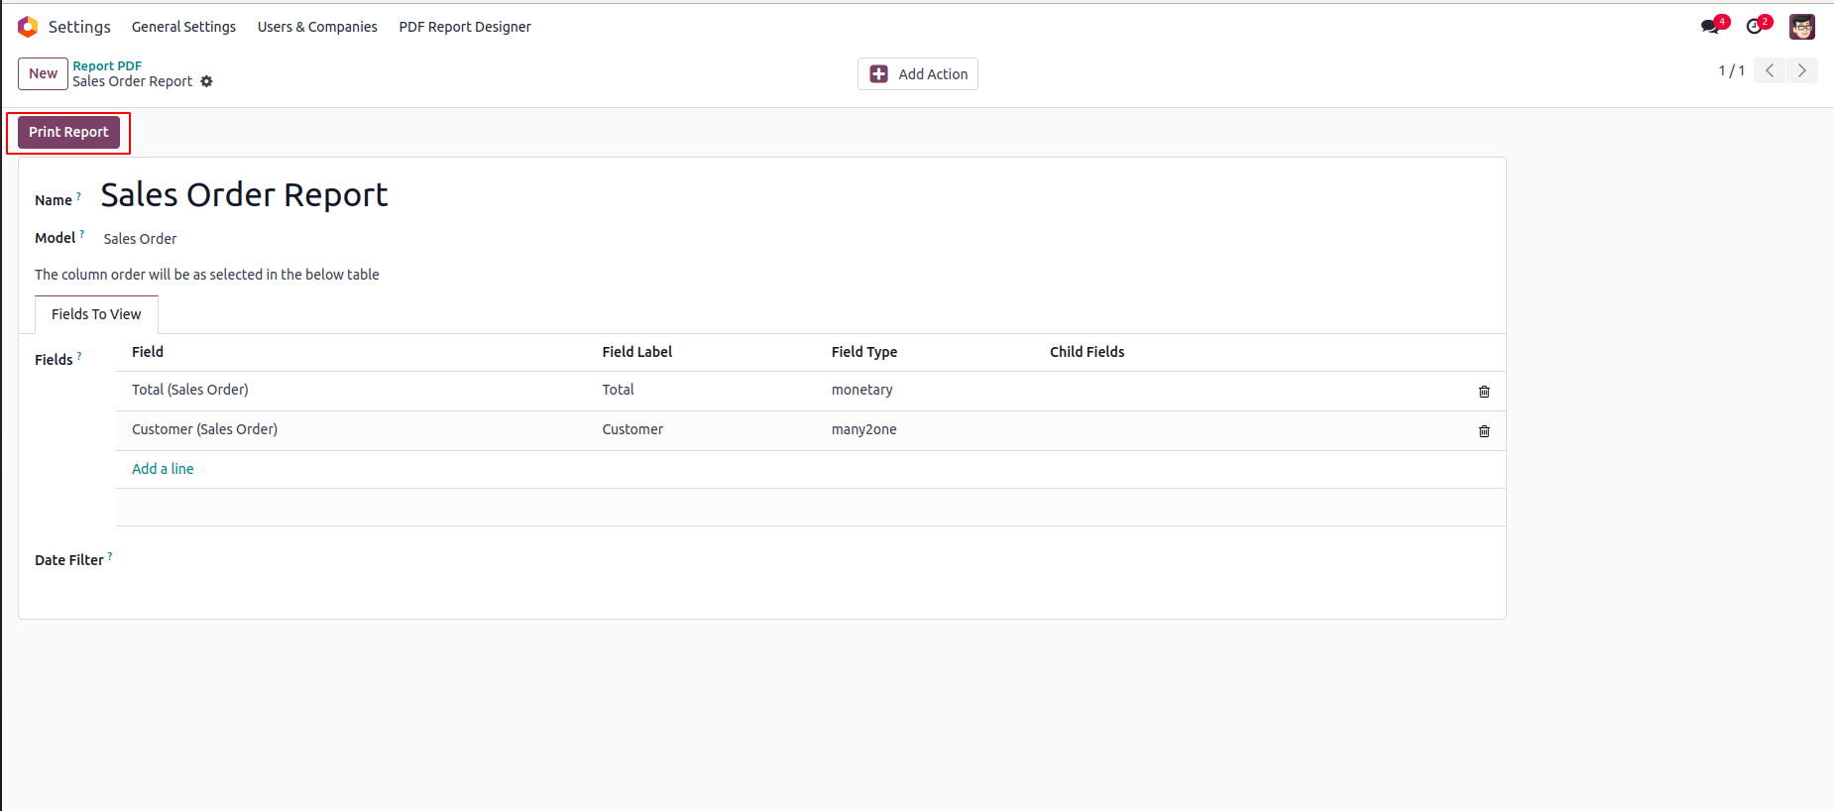Click the Sales Order model field
1834x811 pixels.
[140, 239]
